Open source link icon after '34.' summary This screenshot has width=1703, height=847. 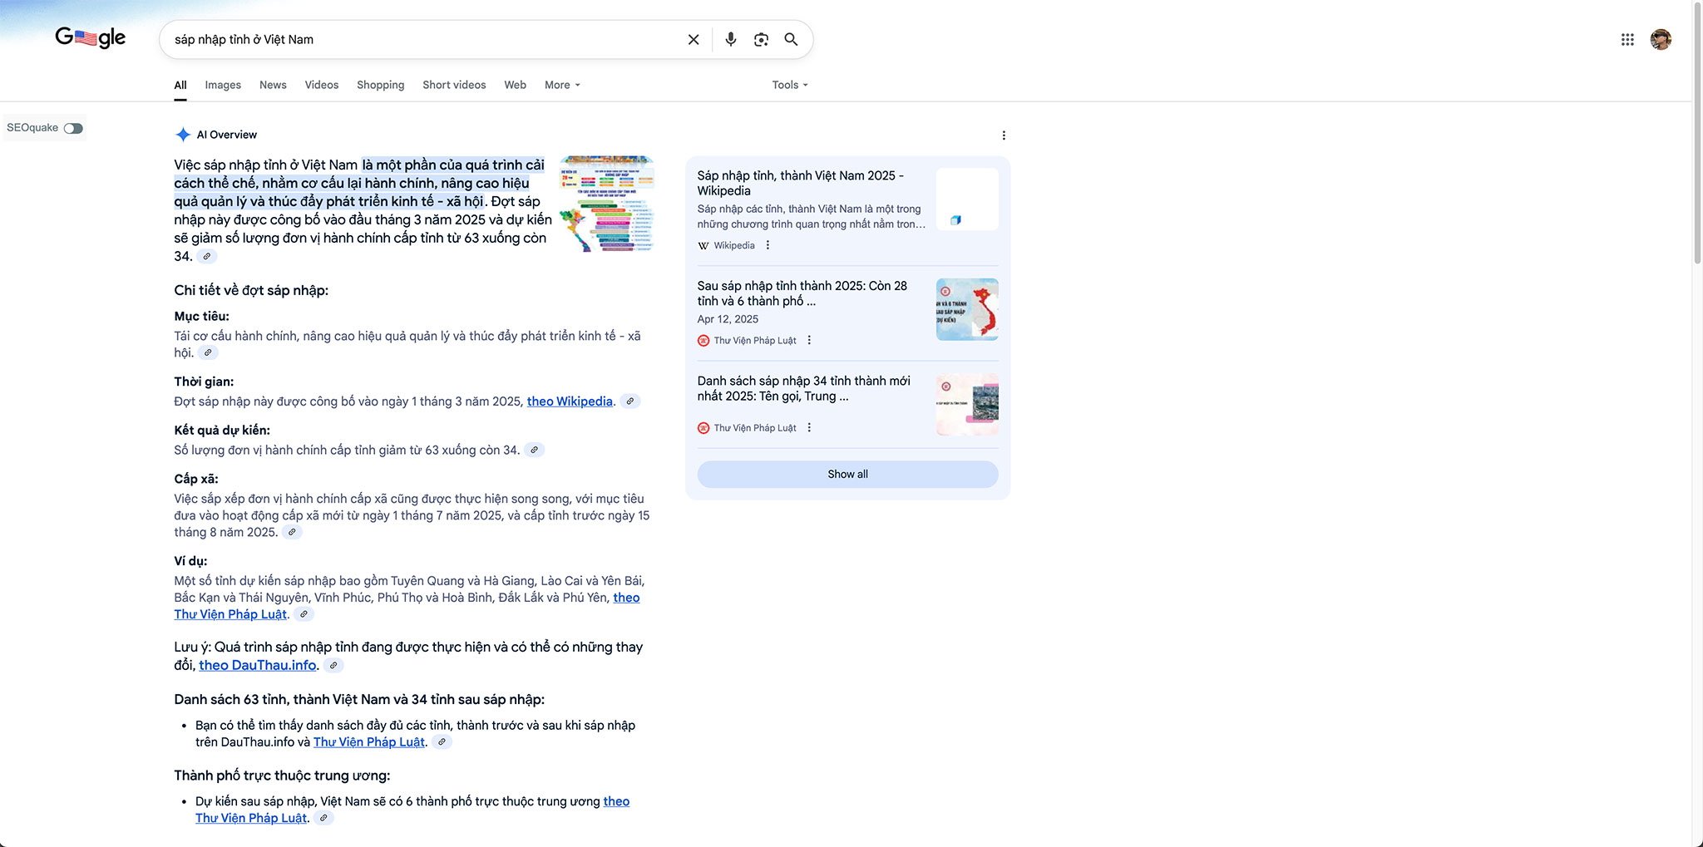point(207,256)
